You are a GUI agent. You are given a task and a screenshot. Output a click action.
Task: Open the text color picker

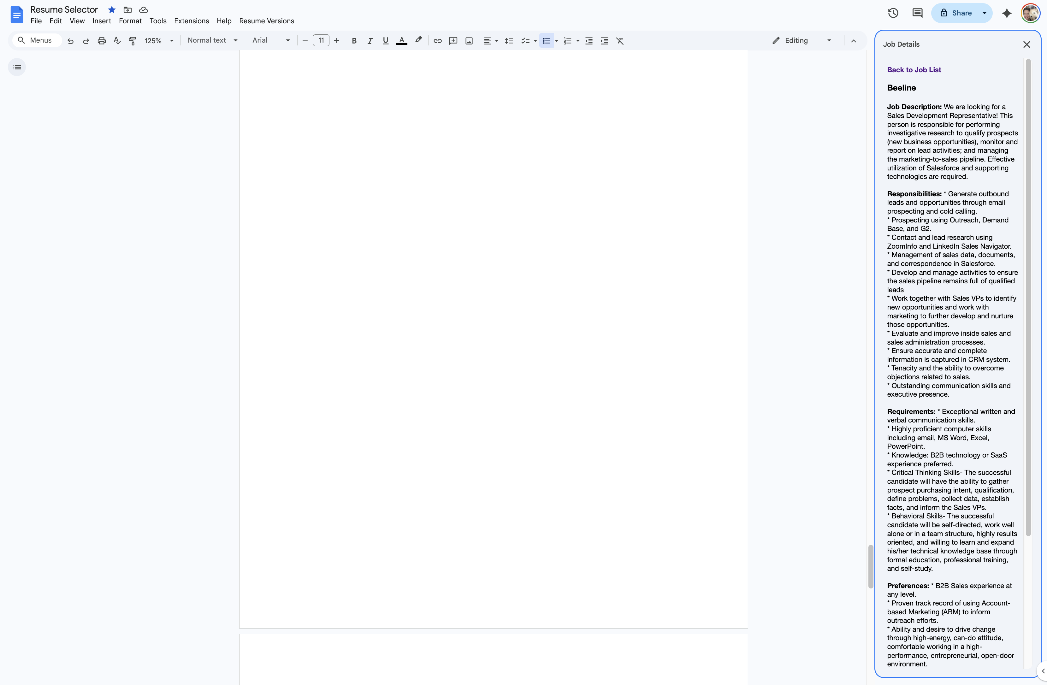(x=402, y=41)
